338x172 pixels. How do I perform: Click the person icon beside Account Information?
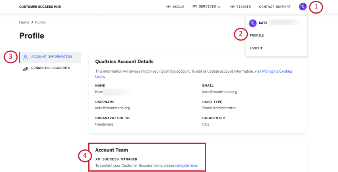click(26, 57)
